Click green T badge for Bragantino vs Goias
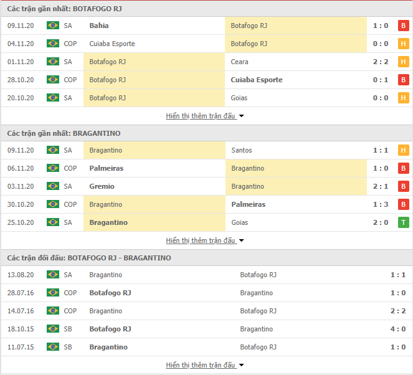The image size is (413, 375). pos(403,222)
